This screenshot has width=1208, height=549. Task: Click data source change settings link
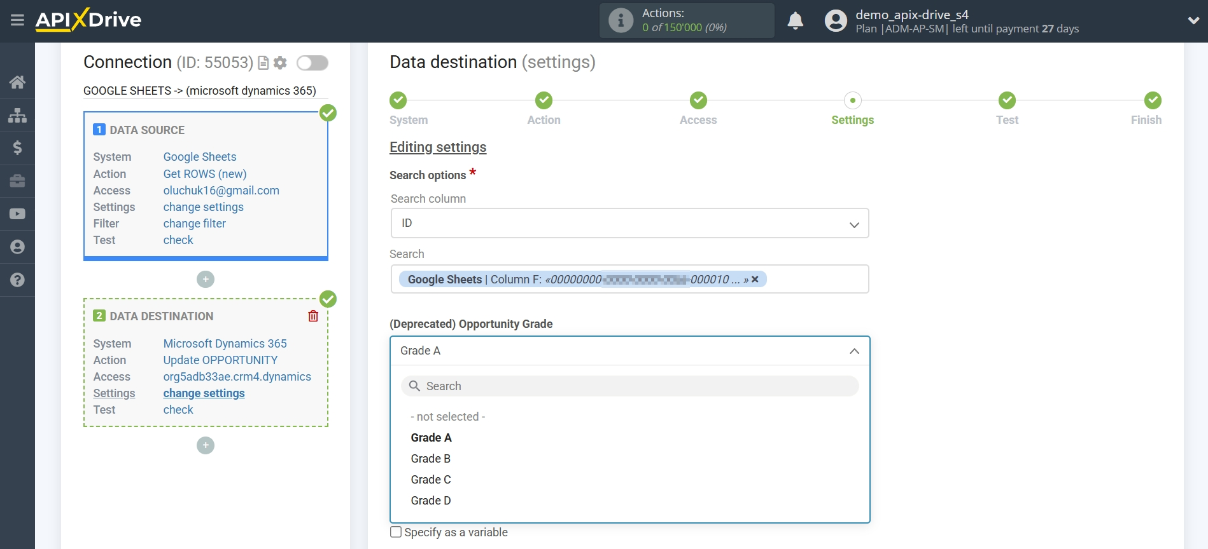[x=203, y=207]
